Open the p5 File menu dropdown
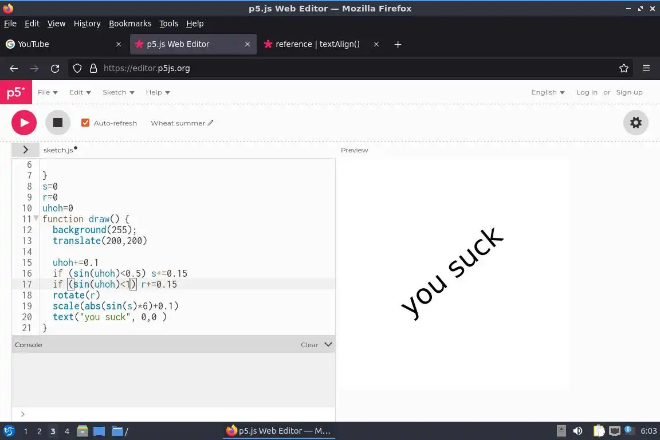The width and height of the screenshot is (660, 440). tap(48, 92)
